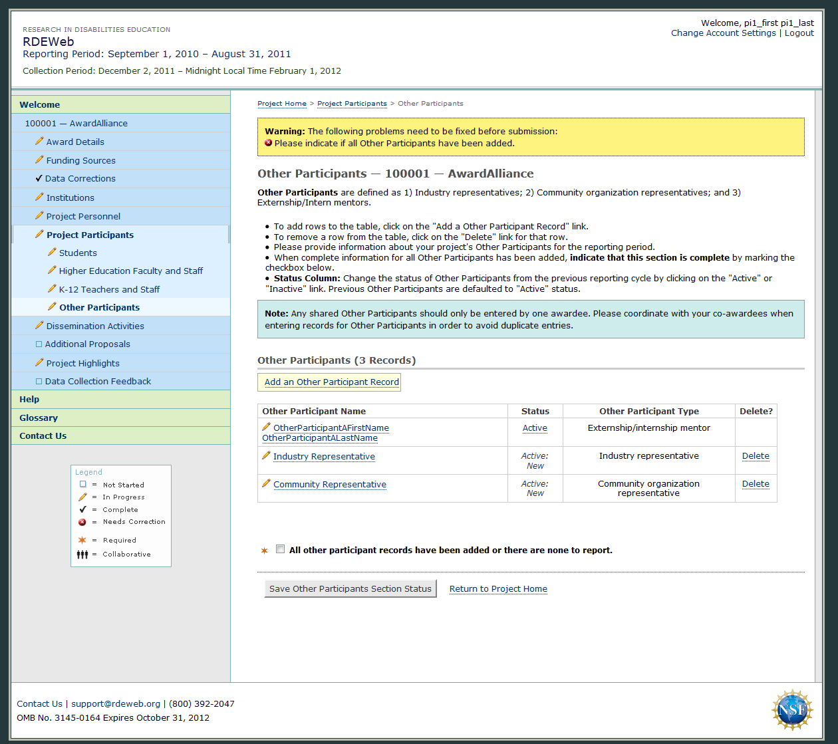The height and width of the screenshot is (744, 838).
Task: Click pencil icon beside Project Highlights
Action: [x=39, y=362]
